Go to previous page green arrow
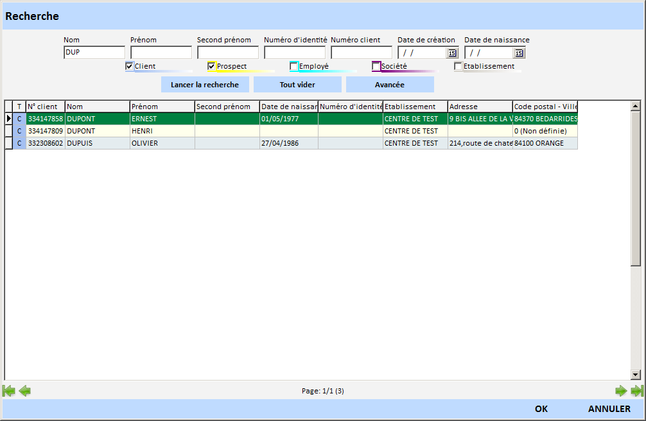646x421 pixels. 24,391
